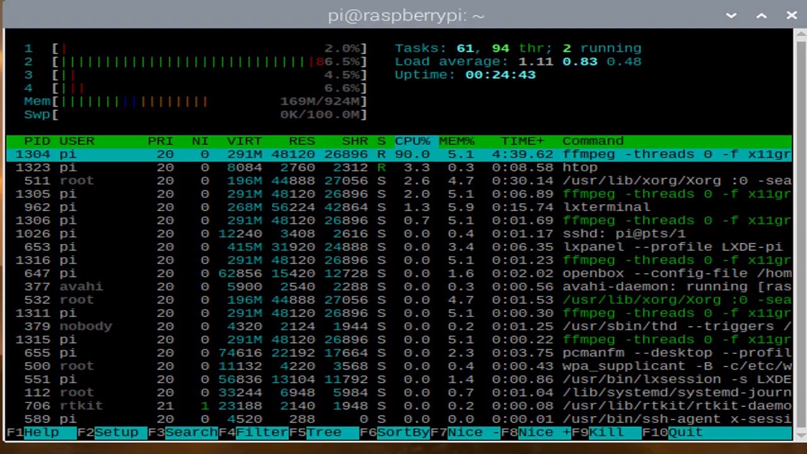Click CPU 2 usage meter at 86.5%

point(195,62)
